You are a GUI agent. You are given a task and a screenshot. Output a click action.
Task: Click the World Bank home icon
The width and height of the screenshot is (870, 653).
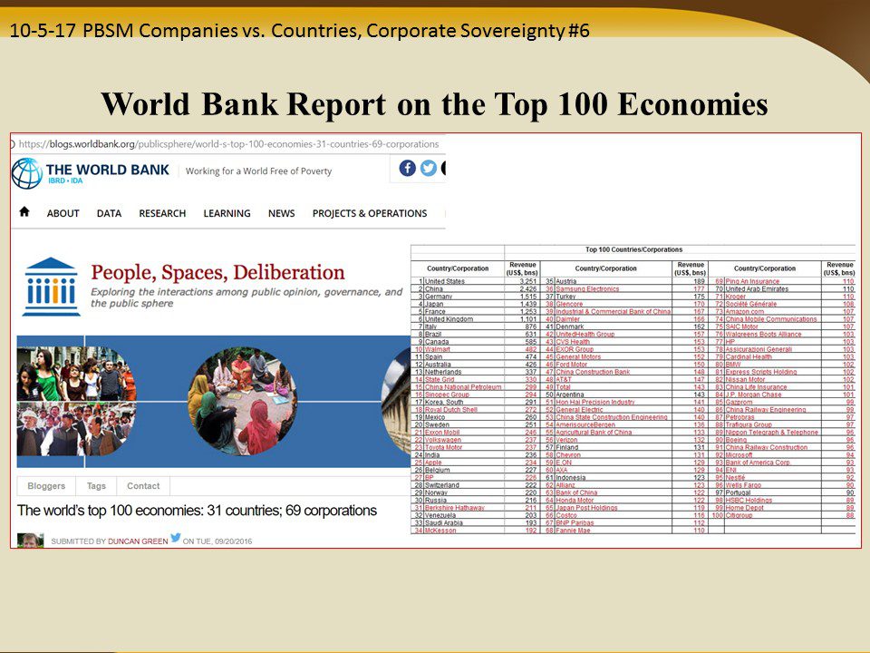[24, 211]
